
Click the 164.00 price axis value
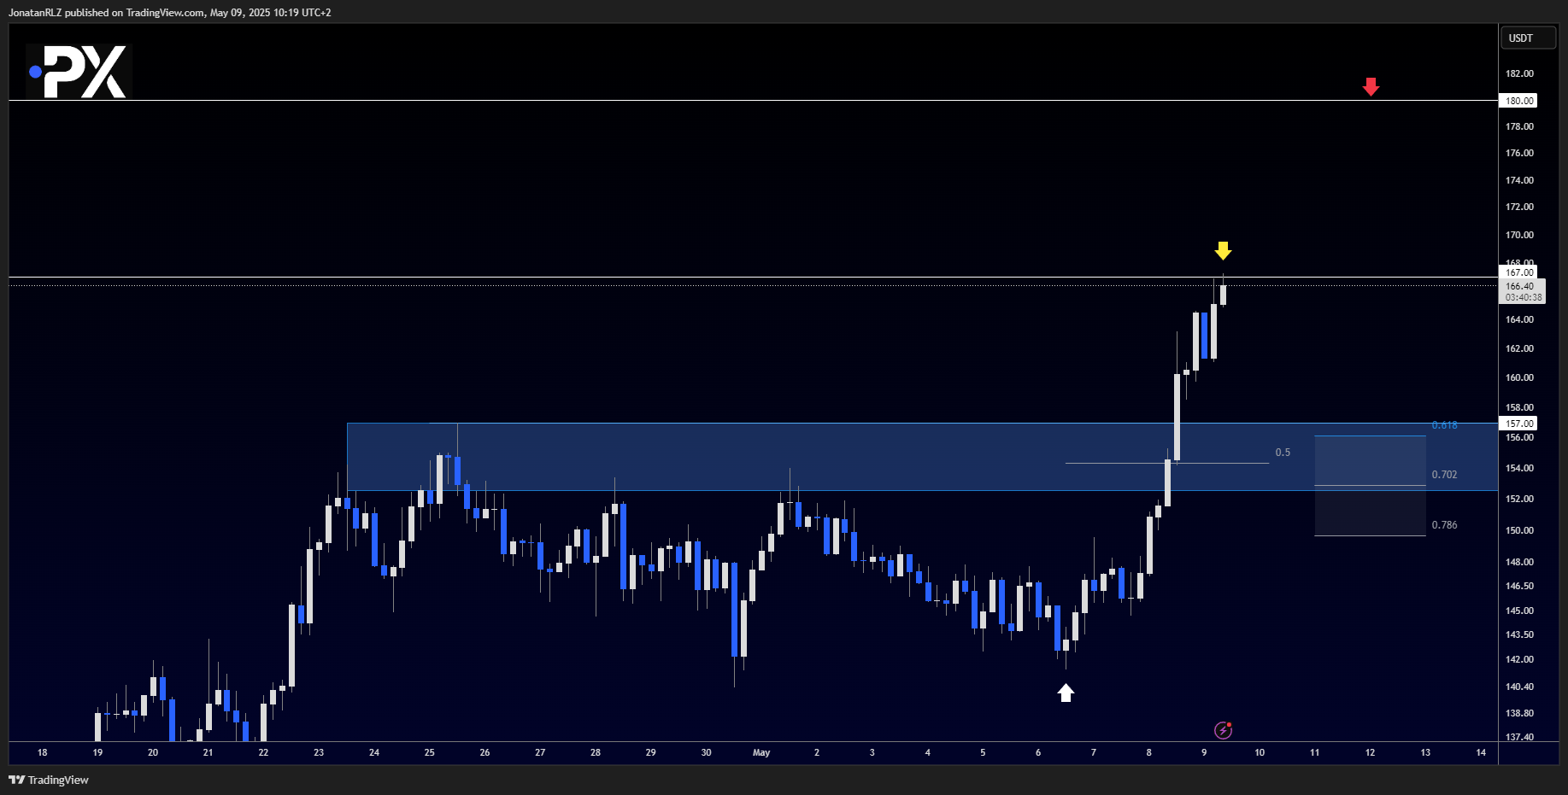point(1519,319)
